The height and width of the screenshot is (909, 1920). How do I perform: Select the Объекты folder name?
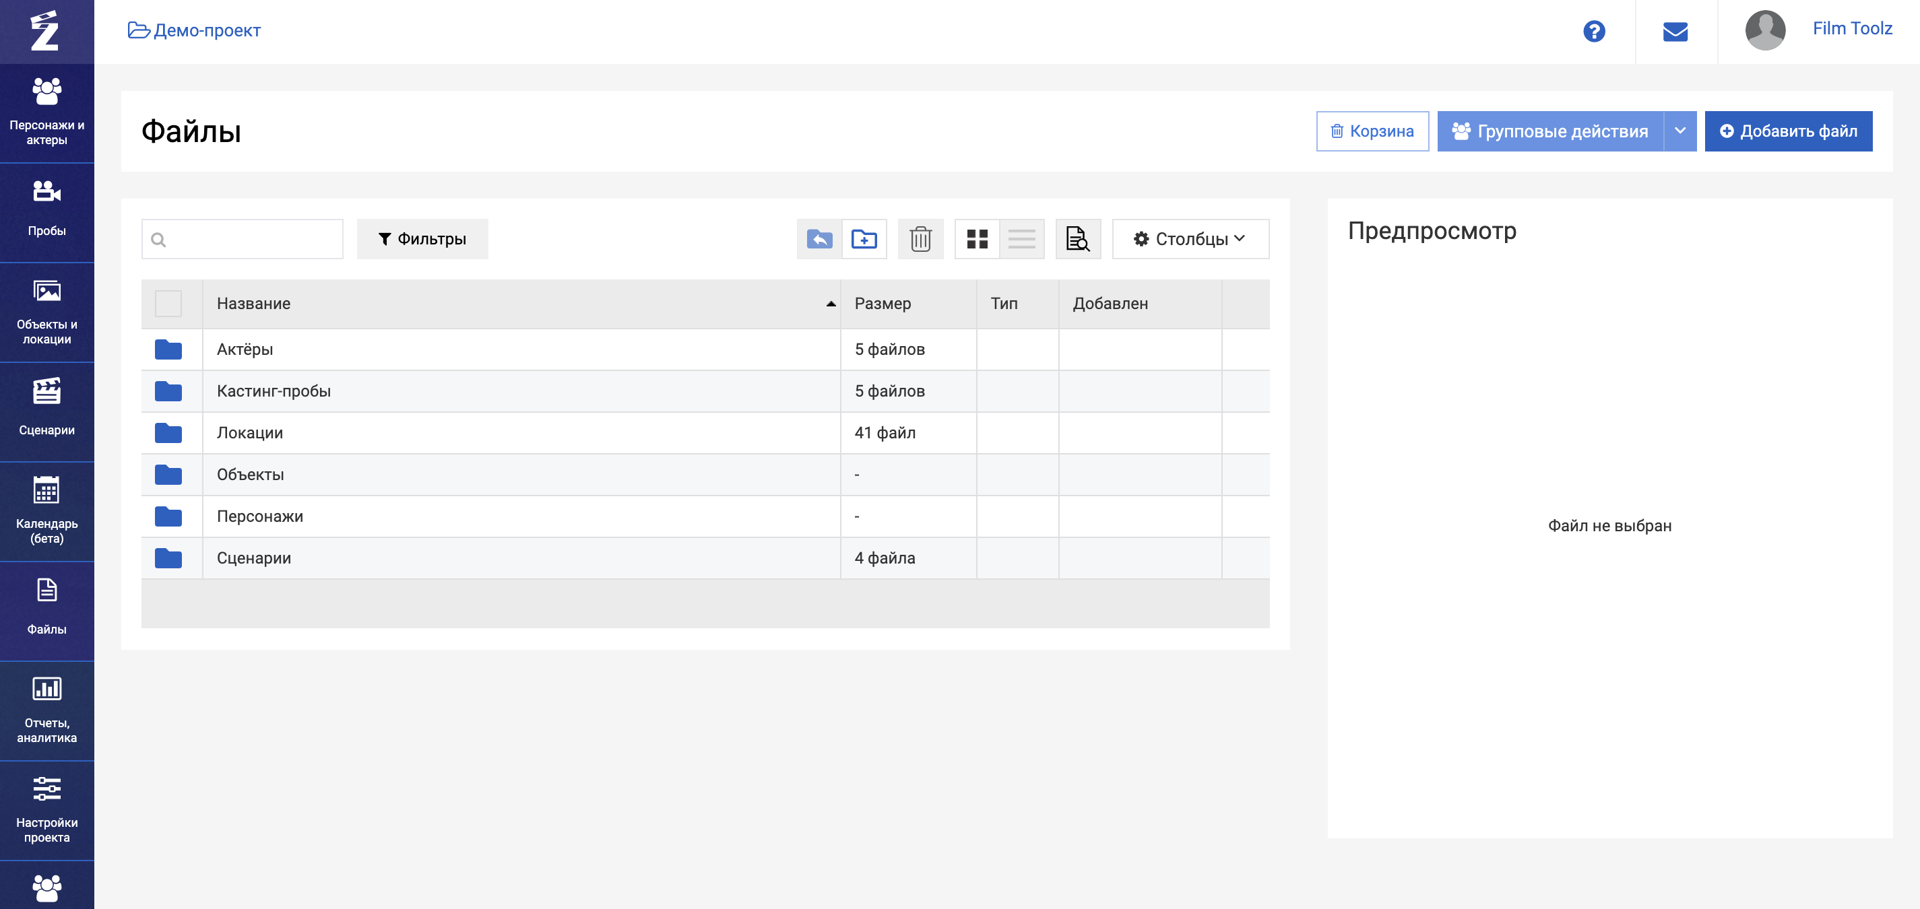(x=250, y=475)
